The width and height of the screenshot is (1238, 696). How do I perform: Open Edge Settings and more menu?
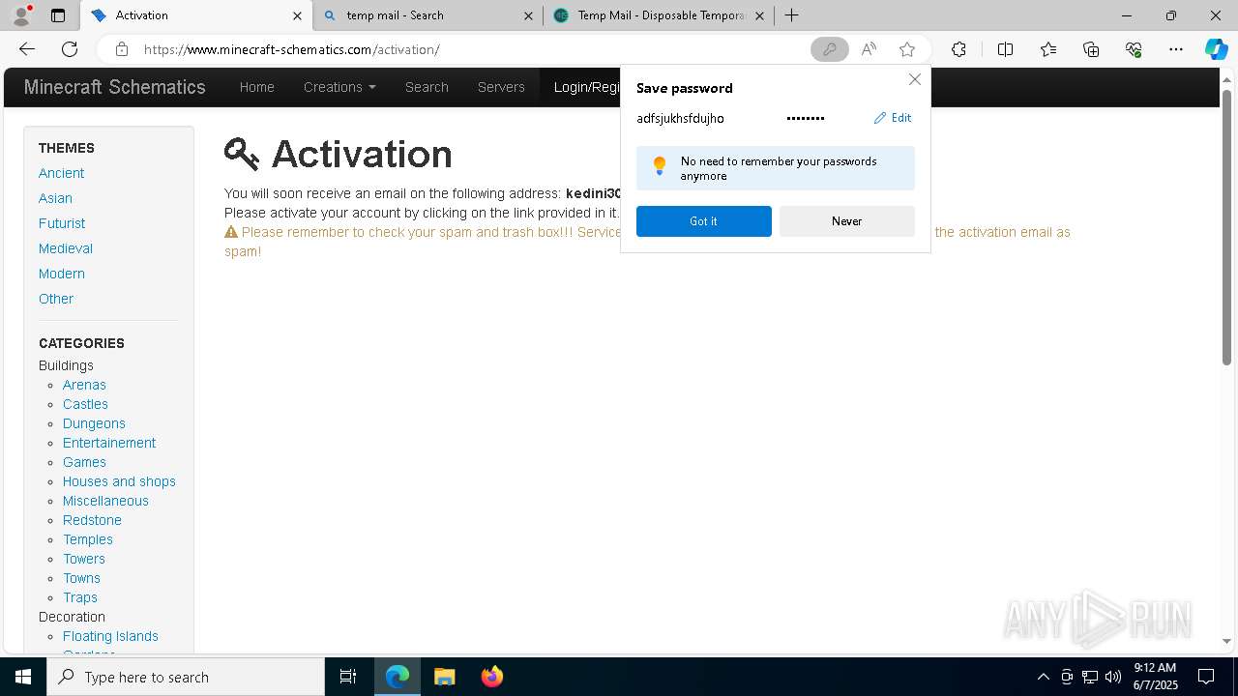(1176, 49)
